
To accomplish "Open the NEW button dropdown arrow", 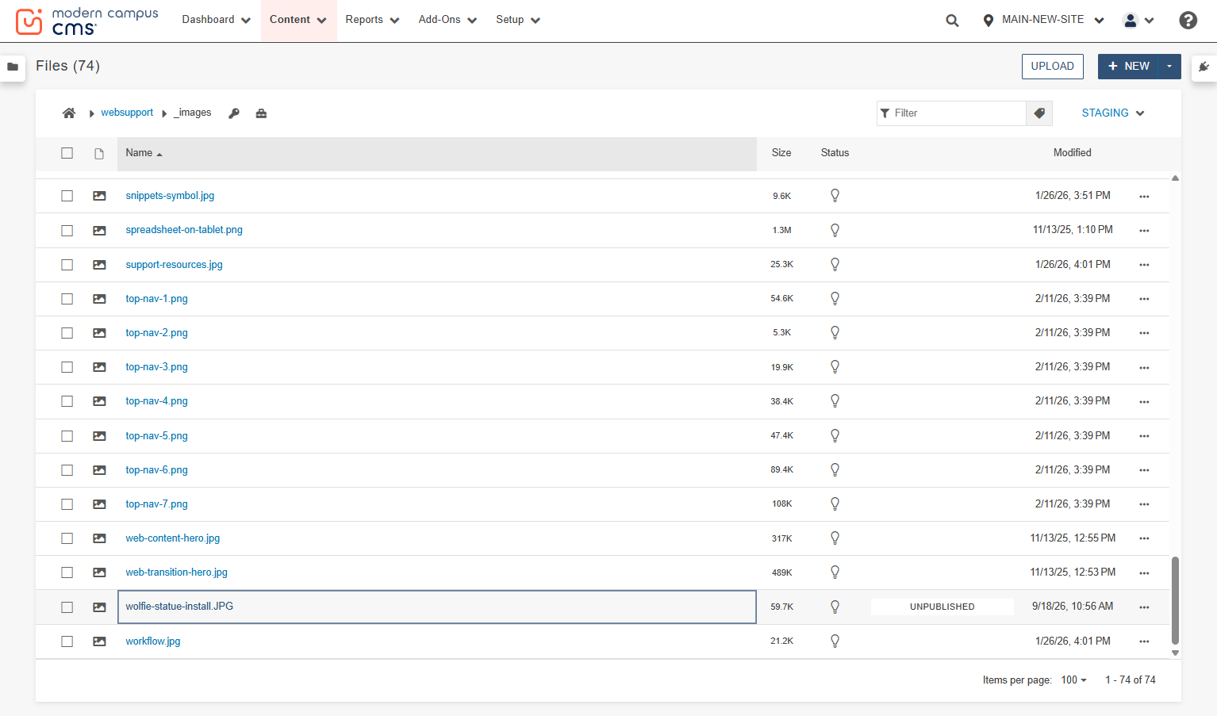I will [1169, 67].
